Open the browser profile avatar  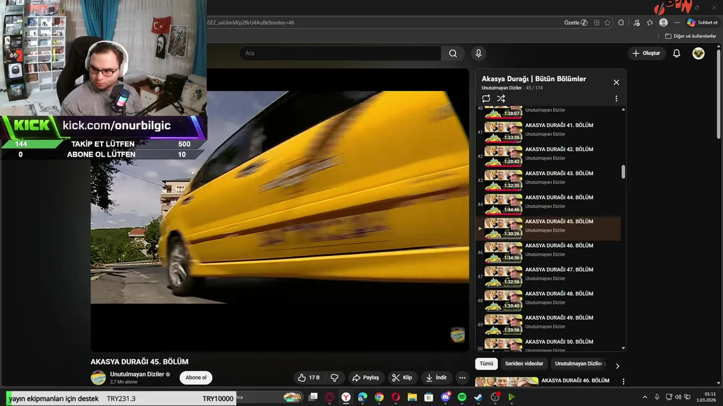coord(664,23)
